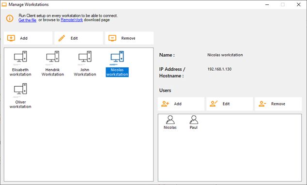Select the Nicolas user icon
Viewport: 307px width, 185px height.
tap(170, 120)
